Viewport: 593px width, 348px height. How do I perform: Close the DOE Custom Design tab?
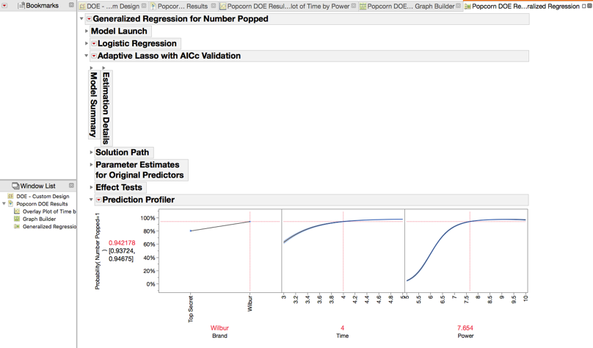point(144,6)
